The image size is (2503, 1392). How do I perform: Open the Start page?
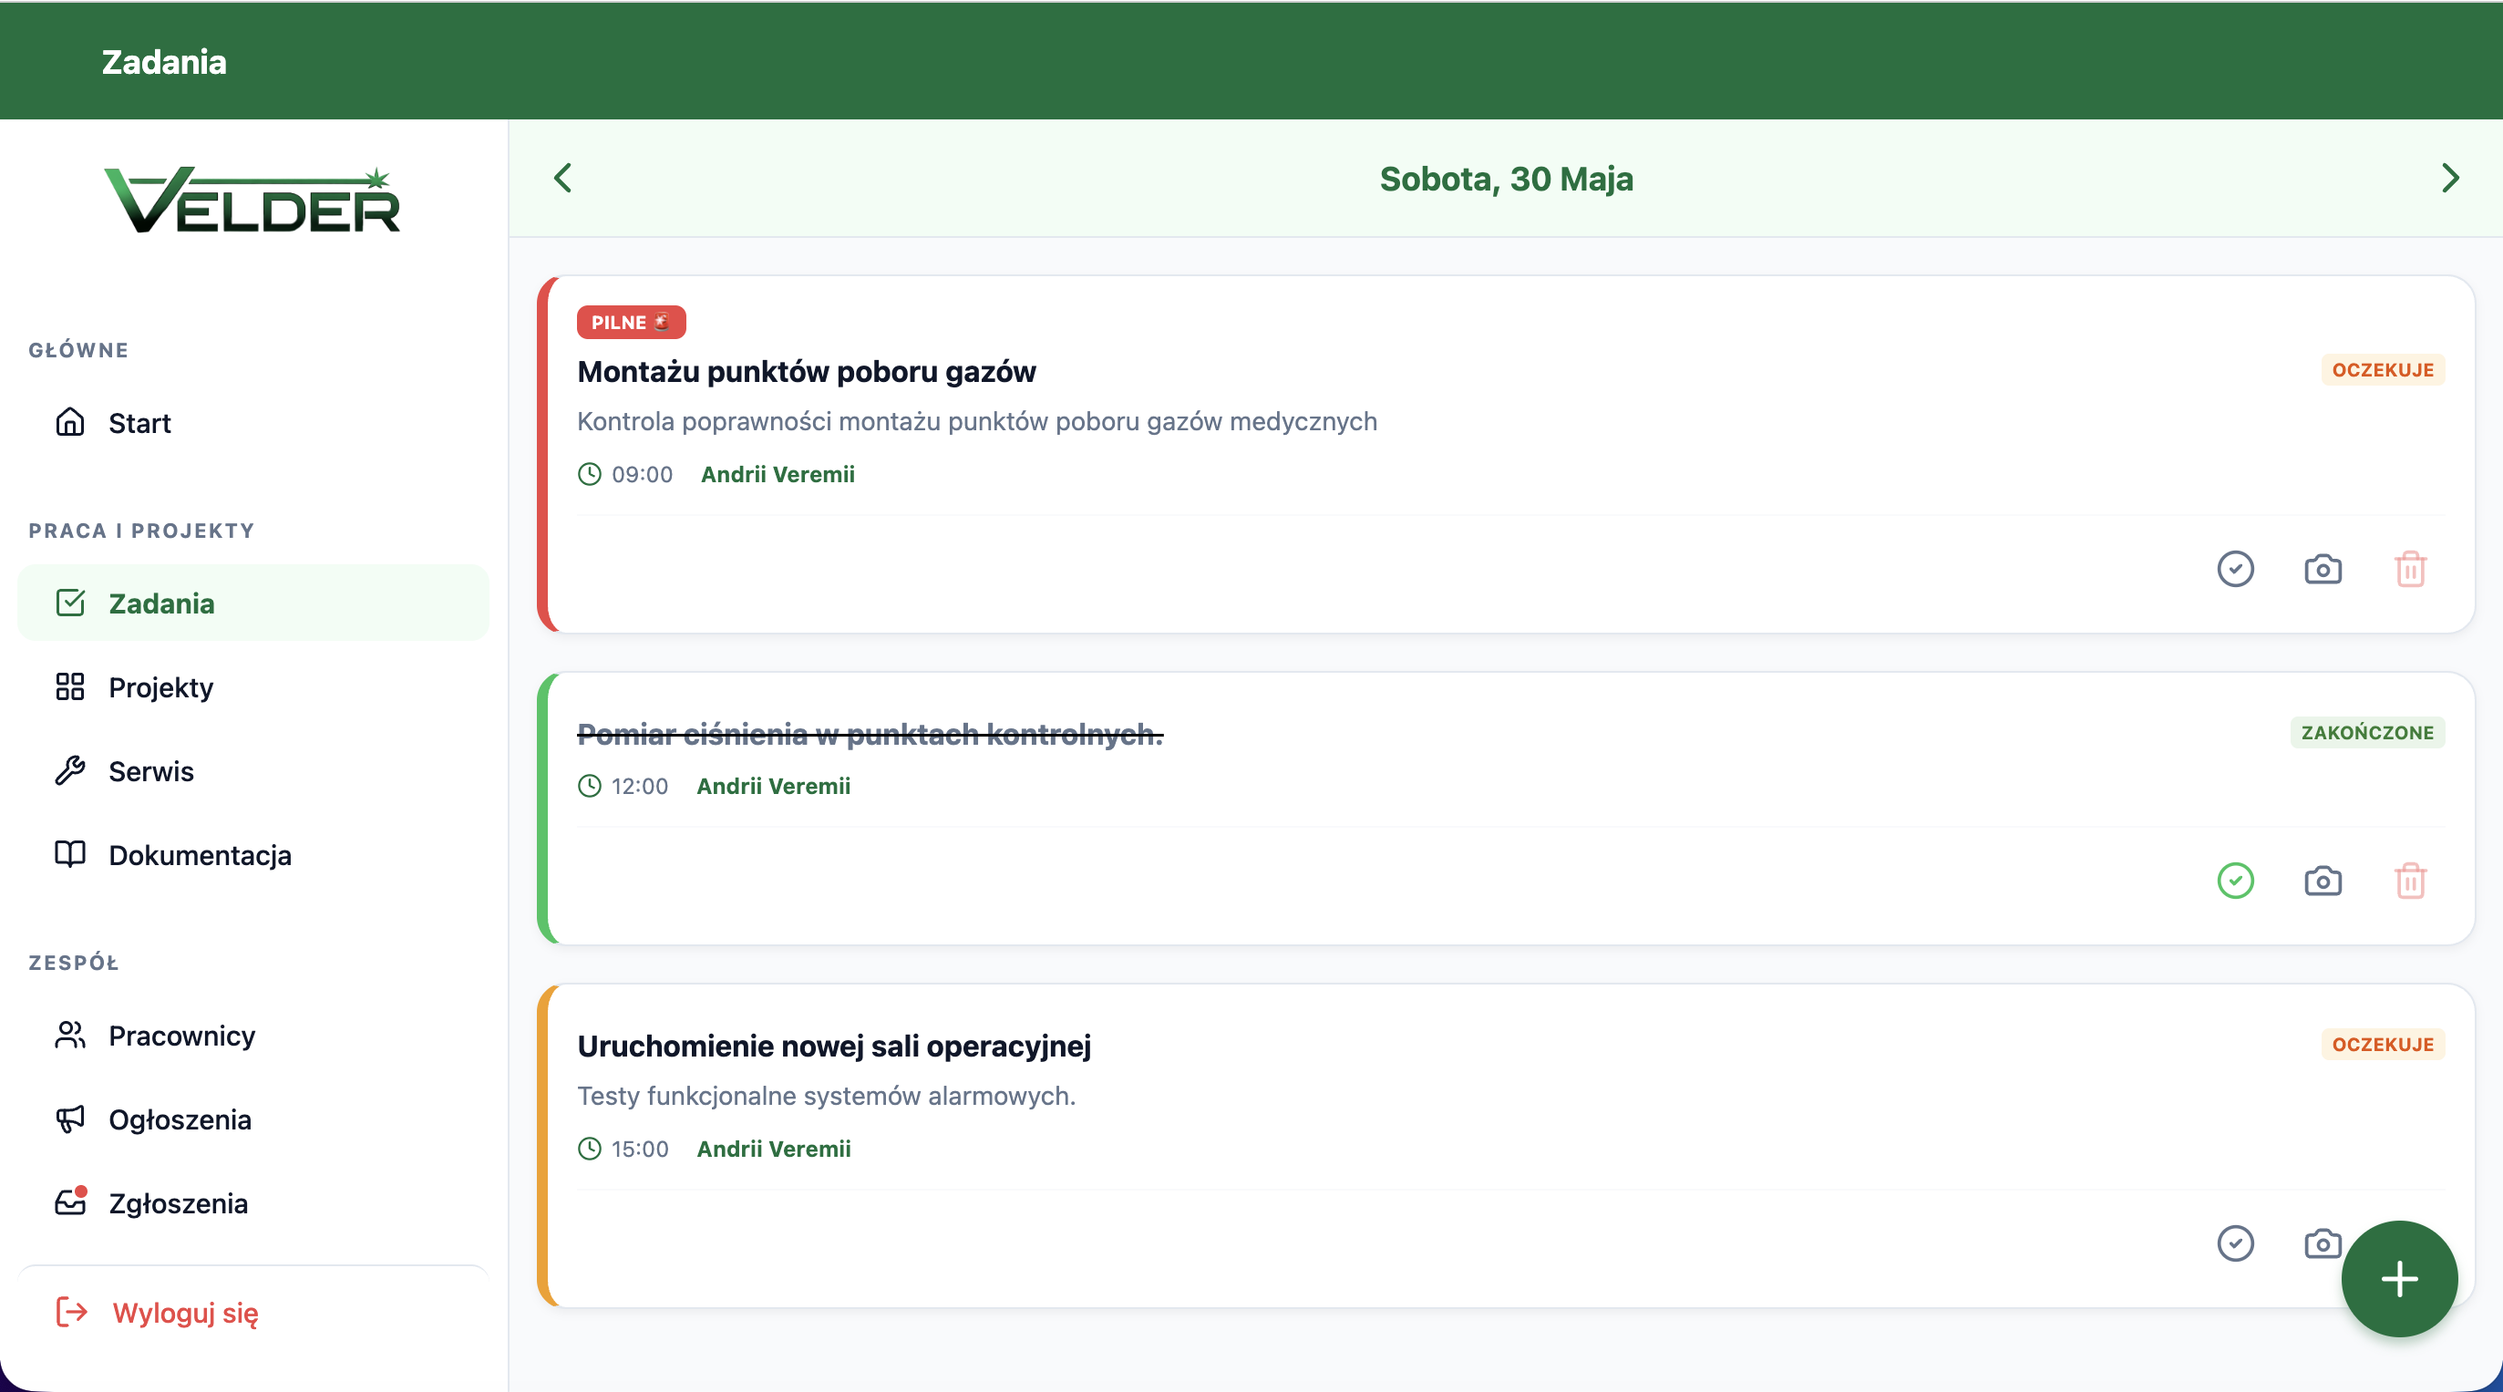pyautogui.click(x=252, y=423)
